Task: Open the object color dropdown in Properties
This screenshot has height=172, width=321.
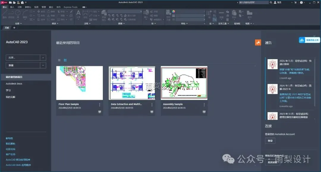Action: [x=191, y=12]
